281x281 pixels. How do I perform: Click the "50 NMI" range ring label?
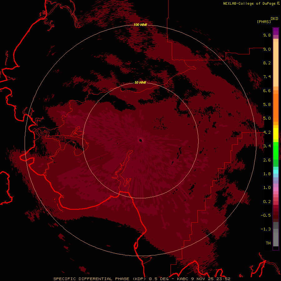[140, 82]
